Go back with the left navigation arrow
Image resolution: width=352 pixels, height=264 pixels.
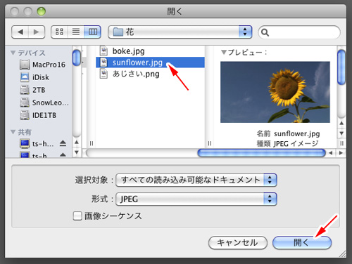click(20, 32)
